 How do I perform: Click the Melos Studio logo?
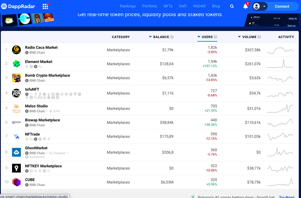coord(16,109)
